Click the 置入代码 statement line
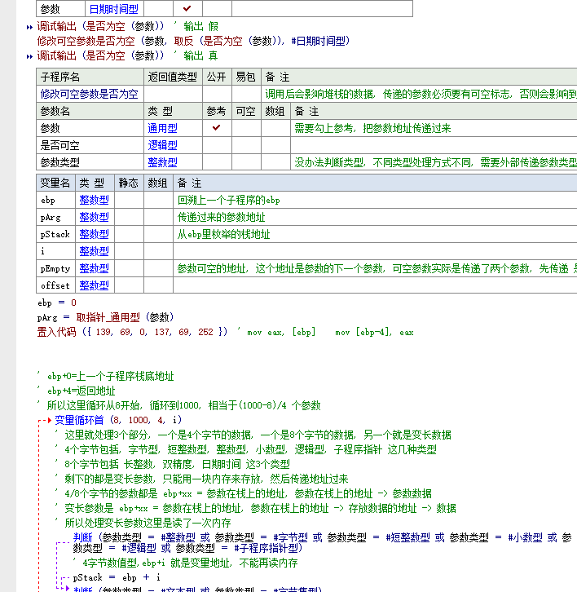This screenshot has height=592, width=577. 225,332
